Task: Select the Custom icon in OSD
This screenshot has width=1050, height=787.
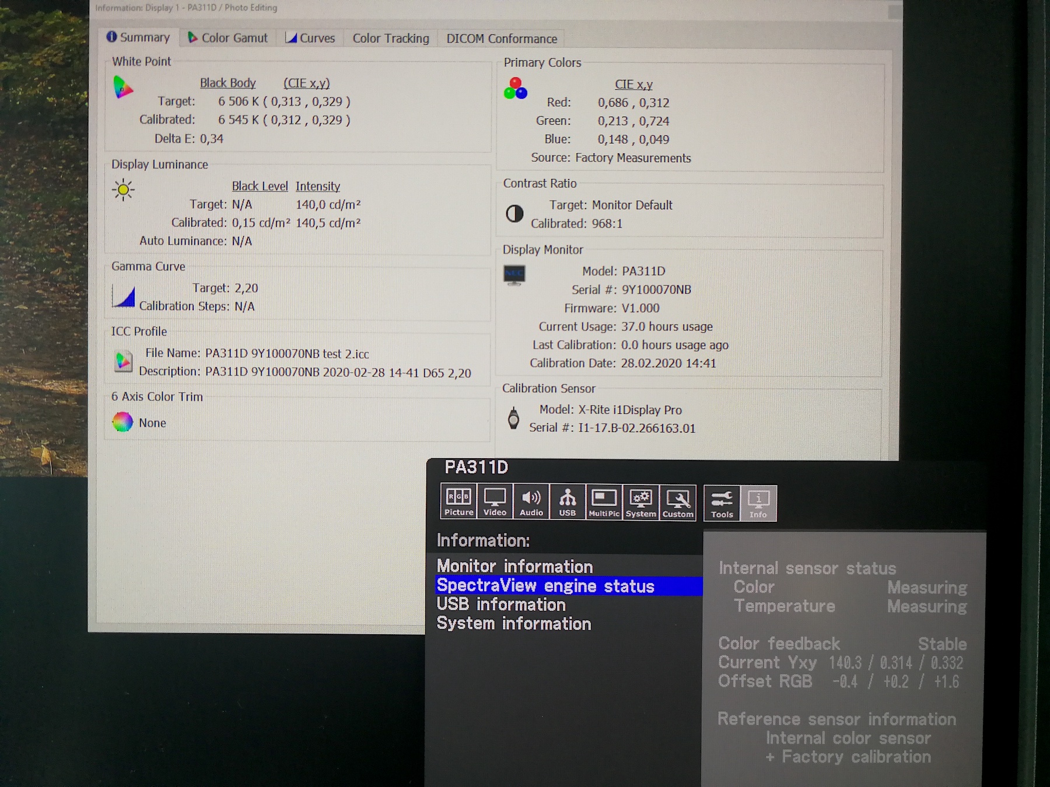Action: (x=677, y=503)
